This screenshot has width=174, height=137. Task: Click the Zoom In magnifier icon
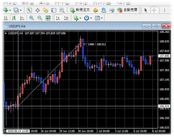[x=31, y=18]
